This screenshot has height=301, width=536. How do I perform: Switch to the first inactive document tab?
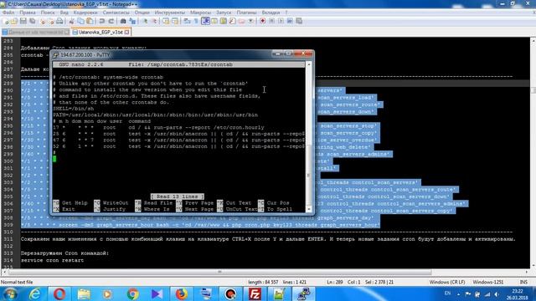tap(35, 32)
